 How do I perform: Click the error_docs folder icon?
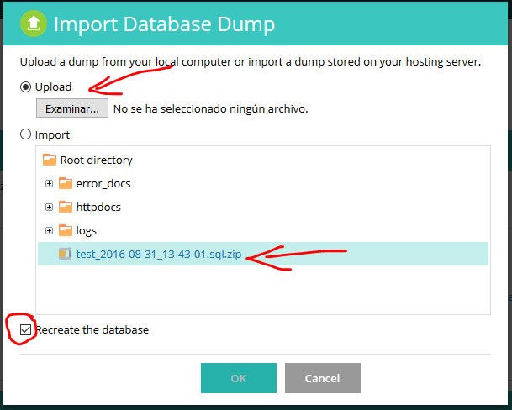(66, 183)
